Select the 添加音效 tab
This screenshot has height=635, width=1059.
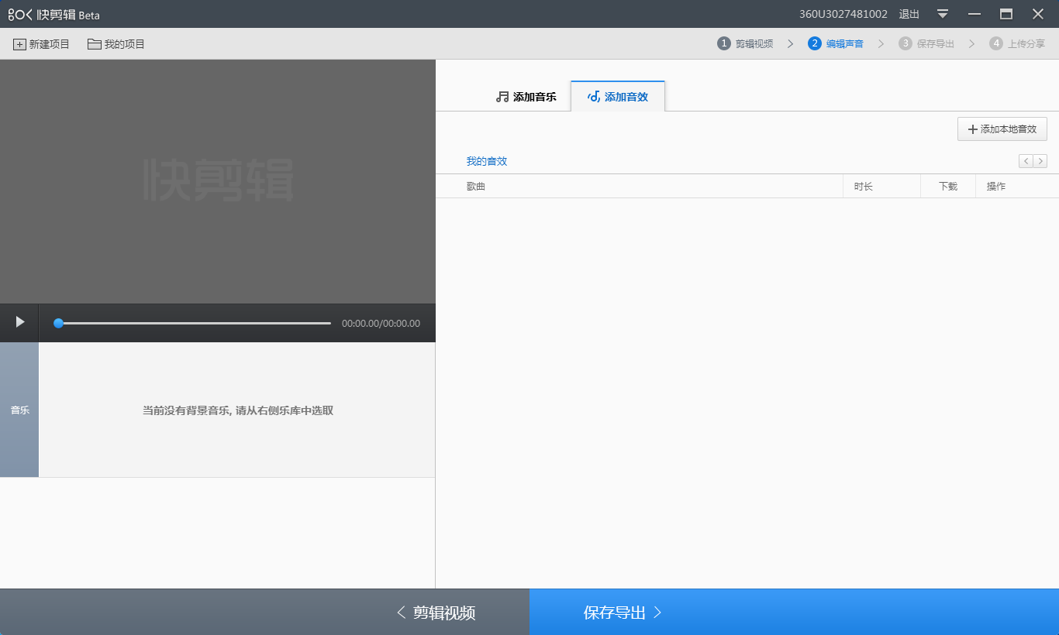click(618, 96)
